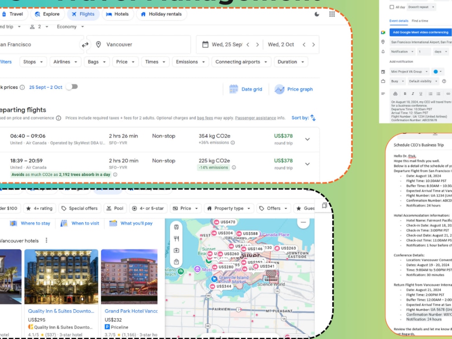Click saved bookmark icon in Hotels
Viewport: 452px width, 339px height.
pyautogui.click(x=324, y=206)
